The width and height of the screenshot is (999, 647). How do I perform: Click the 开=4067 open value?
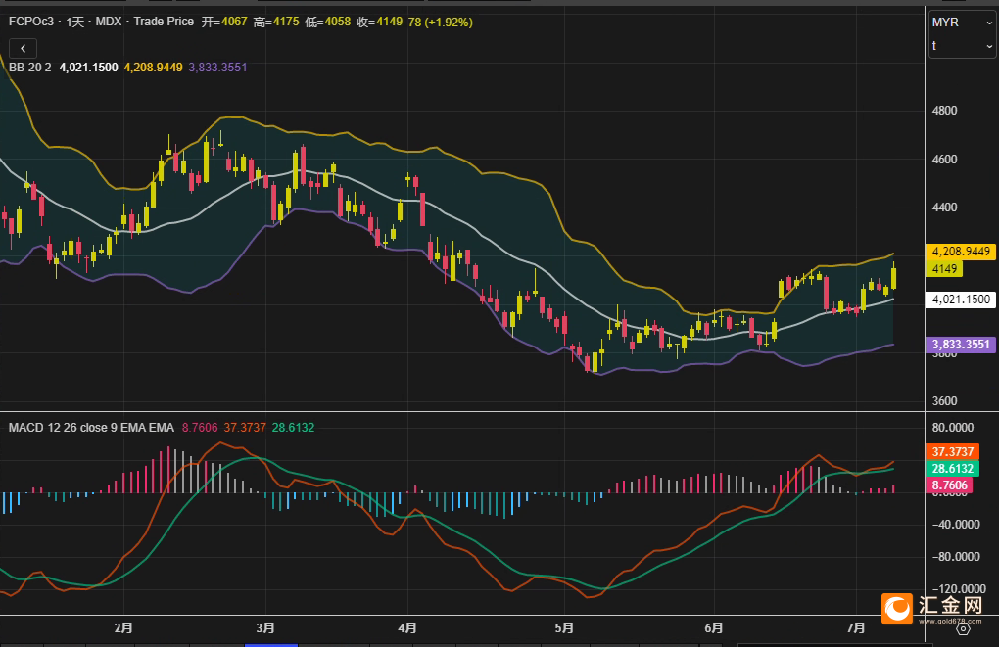[224, 22]
